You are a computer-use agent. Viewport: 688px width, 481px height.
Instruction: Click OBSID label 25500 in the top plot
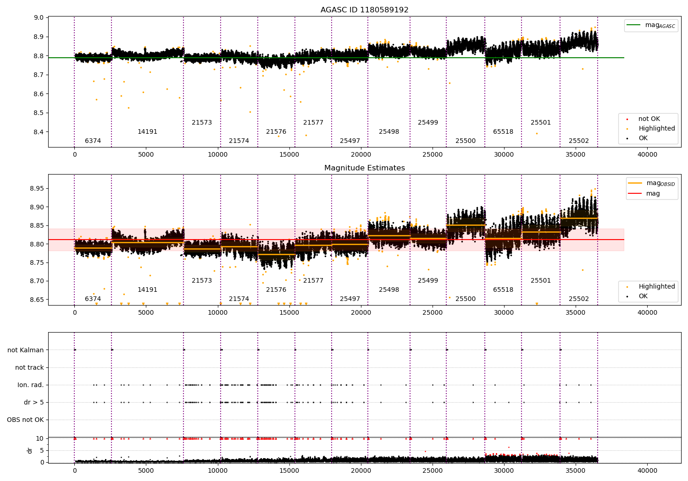[466, 141]
